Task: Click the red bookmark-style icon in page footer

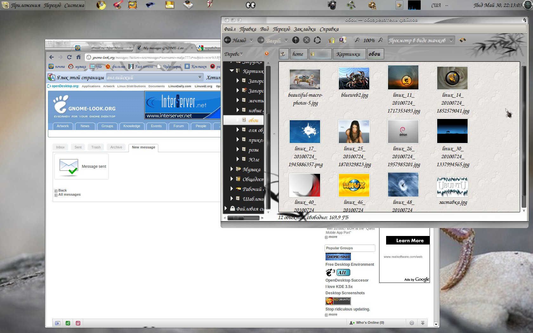Action: click(78, 323)
